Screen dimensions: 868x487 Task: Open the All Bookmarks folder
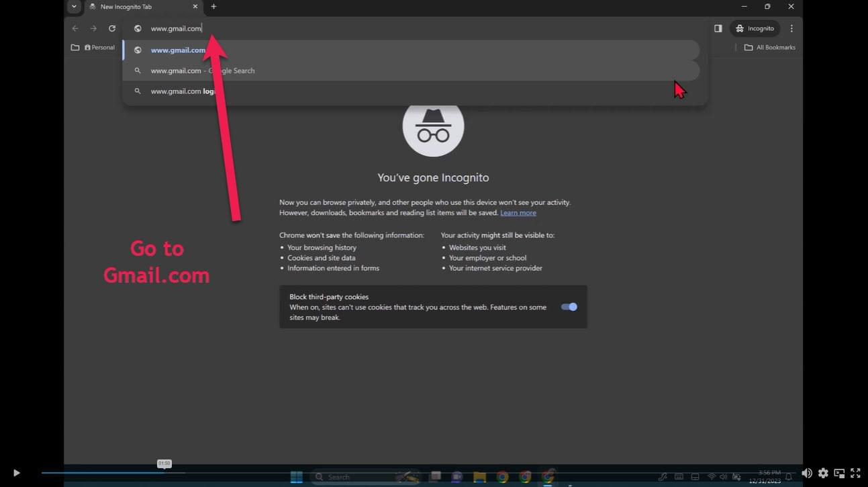point(769,48)
